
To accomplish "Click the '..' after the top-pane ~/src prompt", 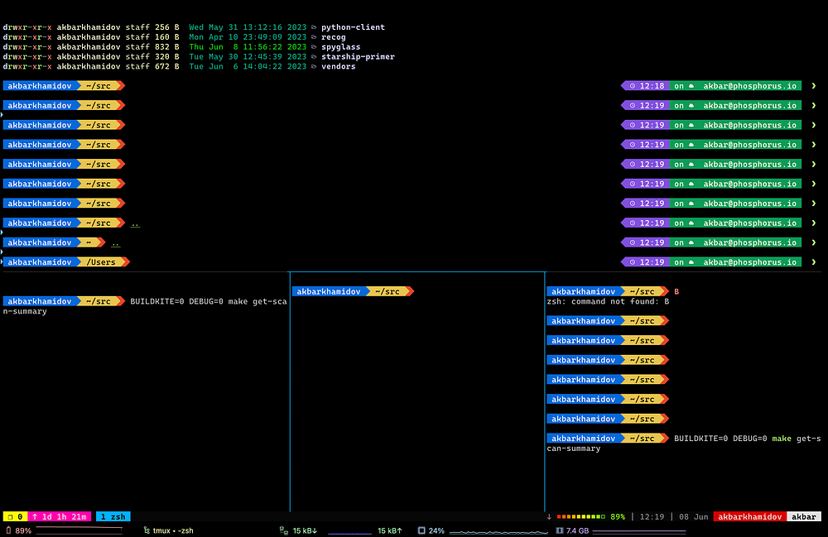I will coord(135,223).
